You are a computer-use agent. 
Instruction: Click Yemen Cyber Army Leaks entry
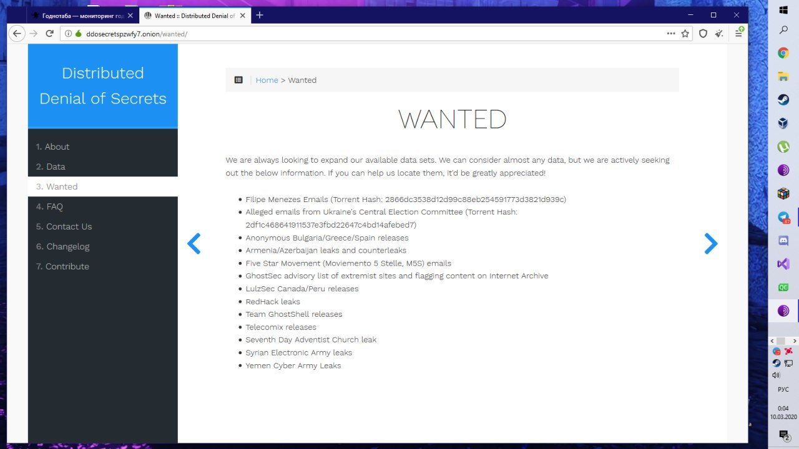pyautogui.click(x=293, y=365)
